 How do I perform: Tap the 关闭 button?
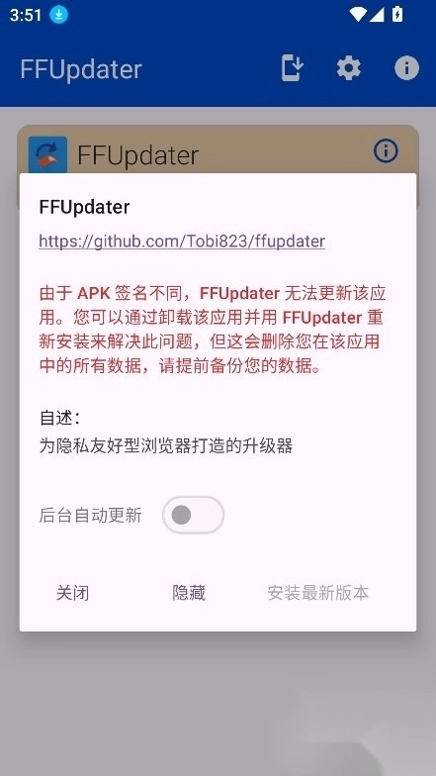73,592
